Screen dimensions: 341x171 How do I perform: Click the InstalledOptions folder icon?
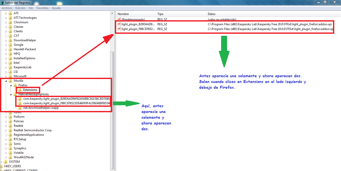(10, 58)
